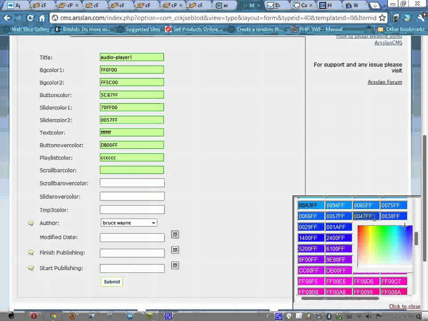This screenshot has height=321, width=428.
Task: Click the browser back arrow
Action: [x=8, y=18]
